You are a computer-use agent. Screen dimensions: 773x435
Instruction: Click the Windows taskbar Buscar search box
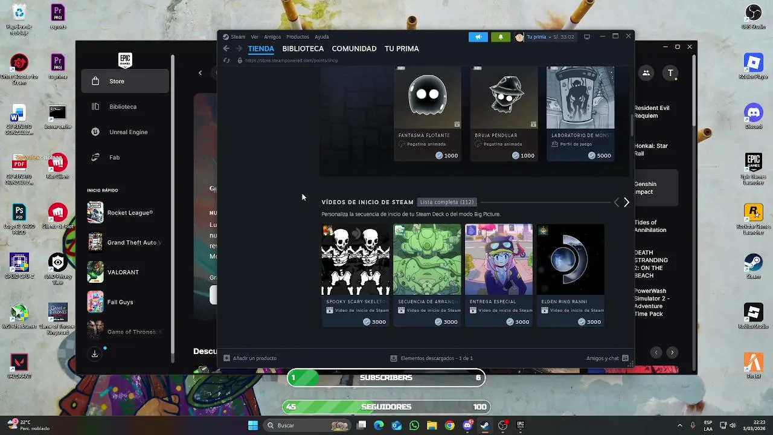pyautogui.click(x=307, y=425)
